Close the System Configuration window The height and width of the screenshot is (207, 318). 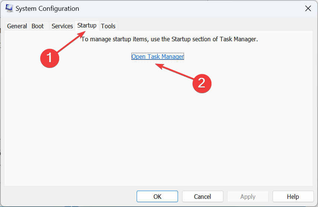click(x=308, y=9)
